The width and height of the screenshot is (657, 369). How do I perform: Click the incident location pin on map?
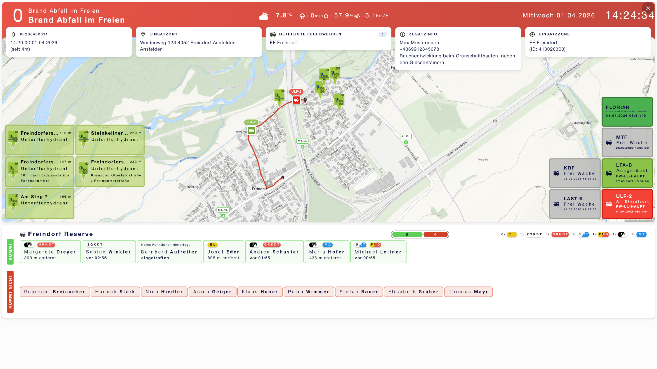click(x=305, y=100)
